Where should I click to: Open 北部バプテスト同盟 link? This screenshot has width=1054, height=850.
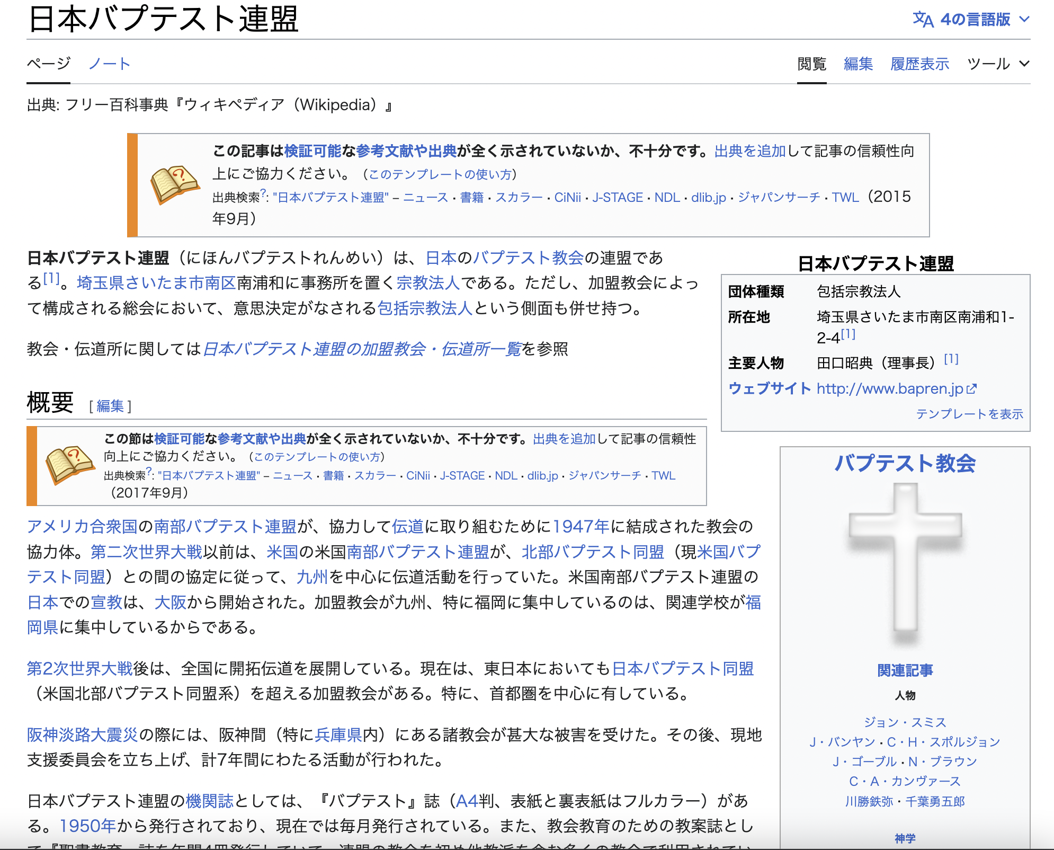[593, 552]
